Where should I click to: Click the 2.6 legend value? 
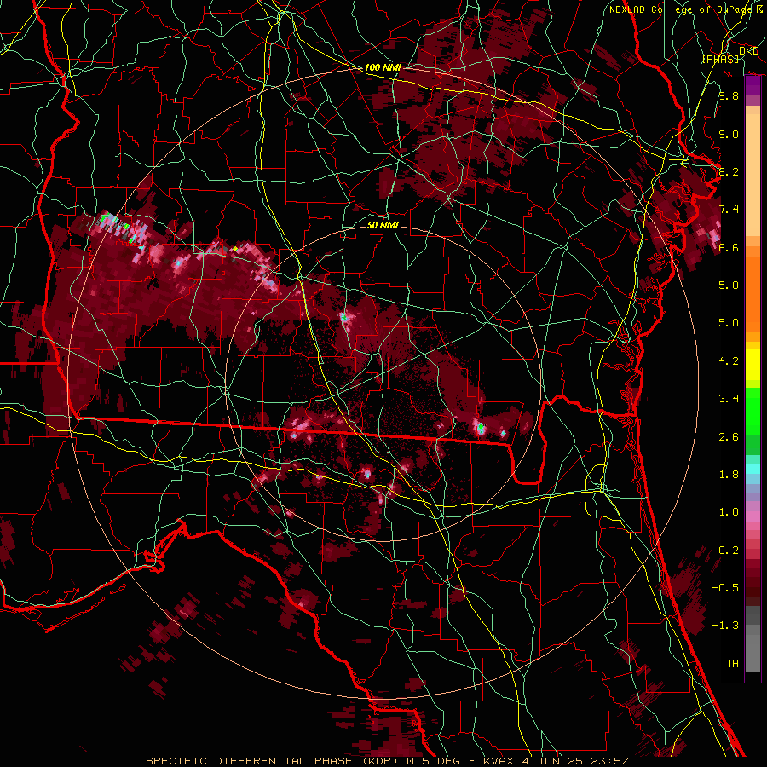(x=729, y=437)
